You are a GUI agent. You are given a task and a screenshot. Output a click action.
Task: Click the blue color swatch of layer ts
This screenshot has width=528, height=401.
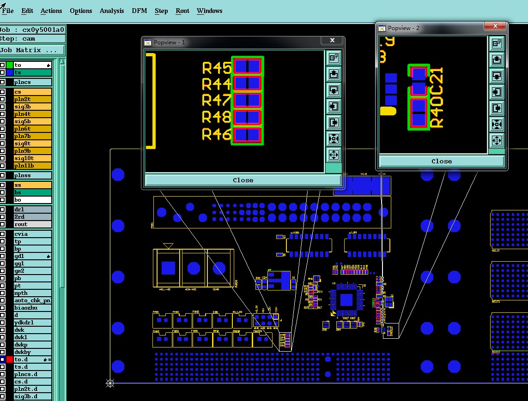(9, 72)
